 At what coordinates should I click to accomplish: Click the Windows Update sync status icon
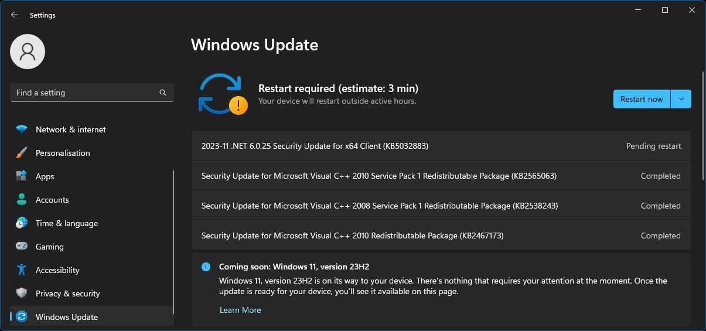point(222,94)
